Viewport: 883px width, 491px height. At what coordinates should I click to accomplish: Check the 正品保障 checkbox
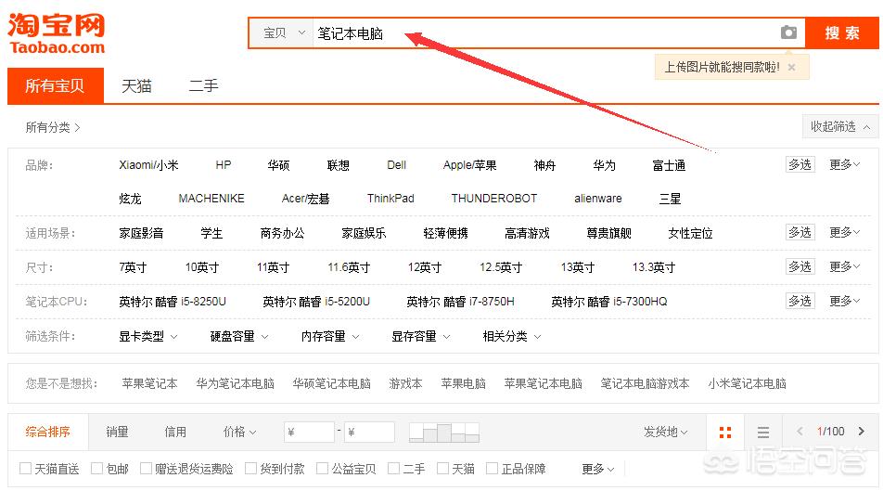tap(493, 468)
